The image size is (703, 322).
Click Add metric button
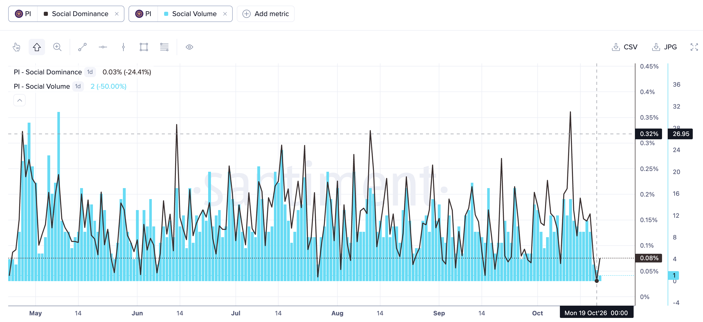265,14
